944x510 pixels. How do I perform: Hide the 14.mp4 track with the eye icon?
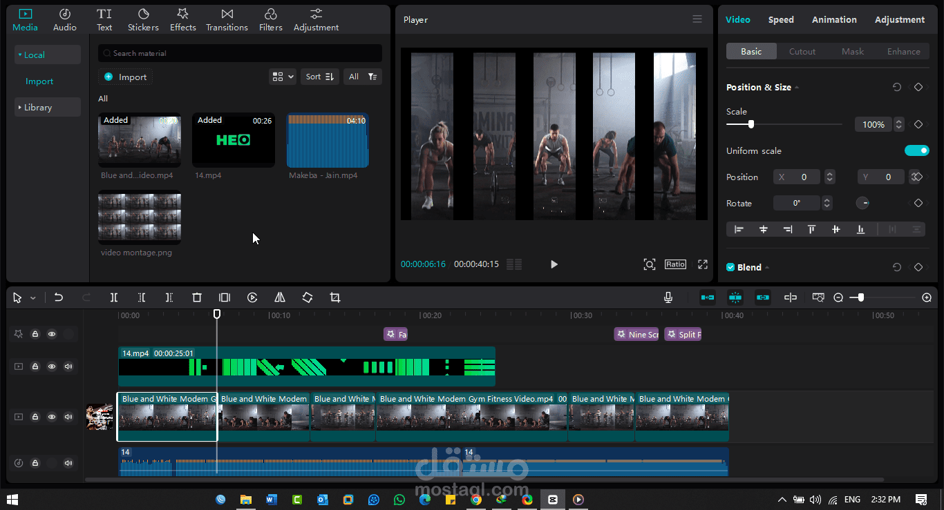[x=52, y=366]
